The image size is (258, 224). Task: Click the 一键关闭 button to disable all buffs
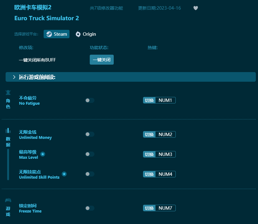coord(102,60)
